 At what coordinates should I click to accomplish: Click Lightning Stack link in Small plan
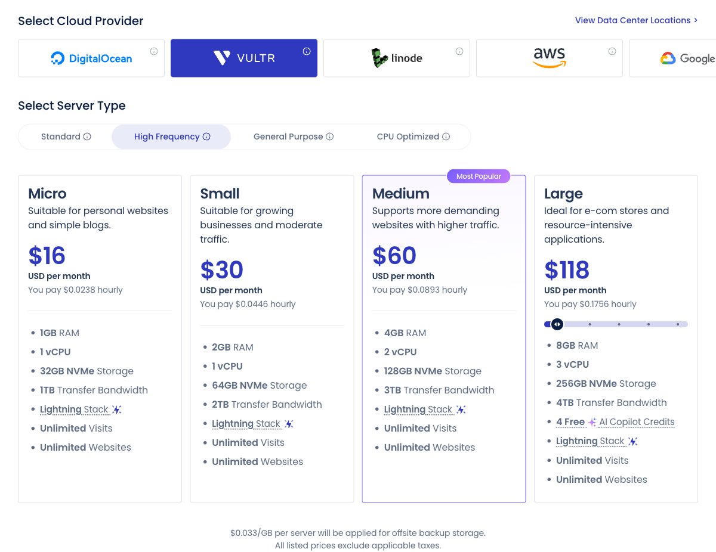(246, 424)
